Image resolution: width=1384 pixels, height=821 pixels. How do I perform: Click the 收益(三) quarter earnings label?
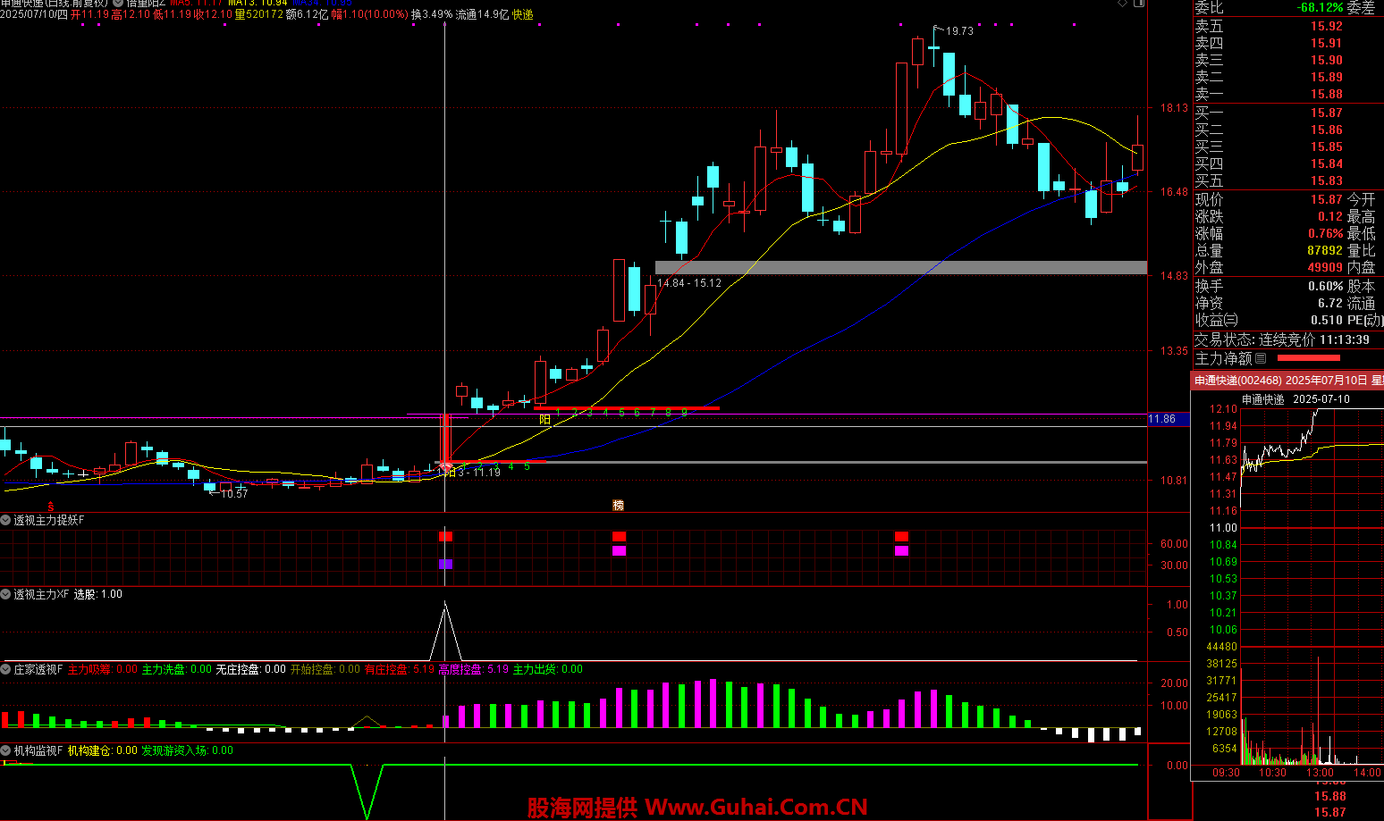click(1216, 320)
